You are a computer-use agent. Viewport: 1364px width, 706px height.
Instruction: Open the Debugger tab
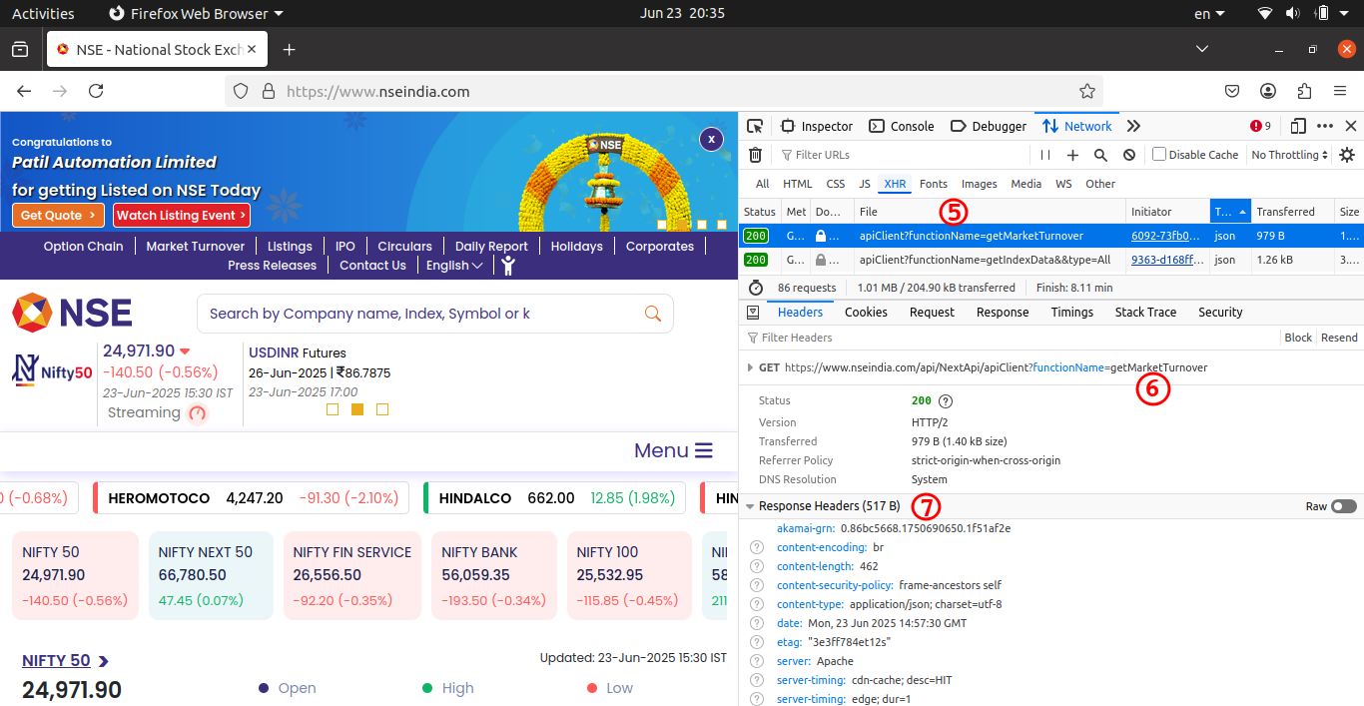(x=989, y=126)
